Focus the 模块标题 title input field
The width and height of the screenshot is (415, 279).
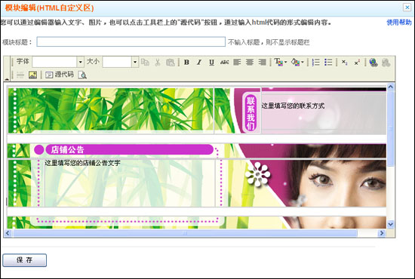coord(131,41)
